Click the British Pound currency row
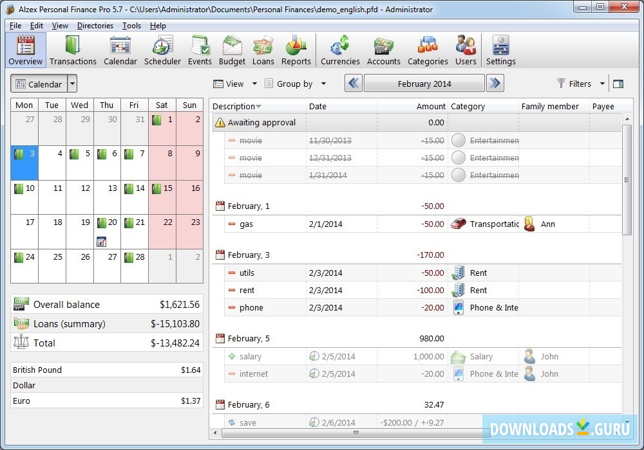The width and height of the screenshot is (644, 450). point(107,370)
